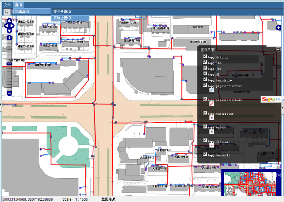Toggle the topp:fitting layer checkbox
The image size is (284, 202).
[x=205, y=140]
